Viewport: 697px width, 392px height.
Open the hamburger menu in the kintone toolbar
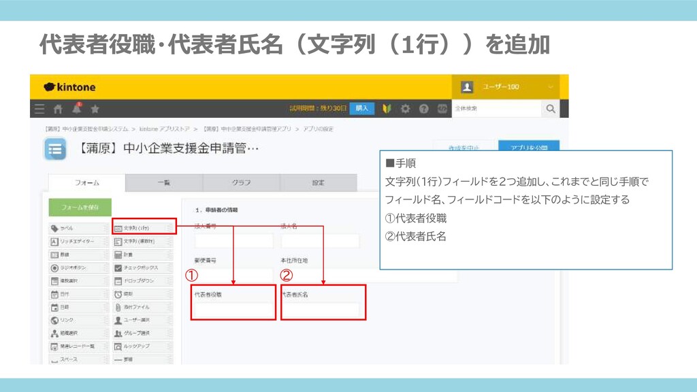[x=39, y=108]
